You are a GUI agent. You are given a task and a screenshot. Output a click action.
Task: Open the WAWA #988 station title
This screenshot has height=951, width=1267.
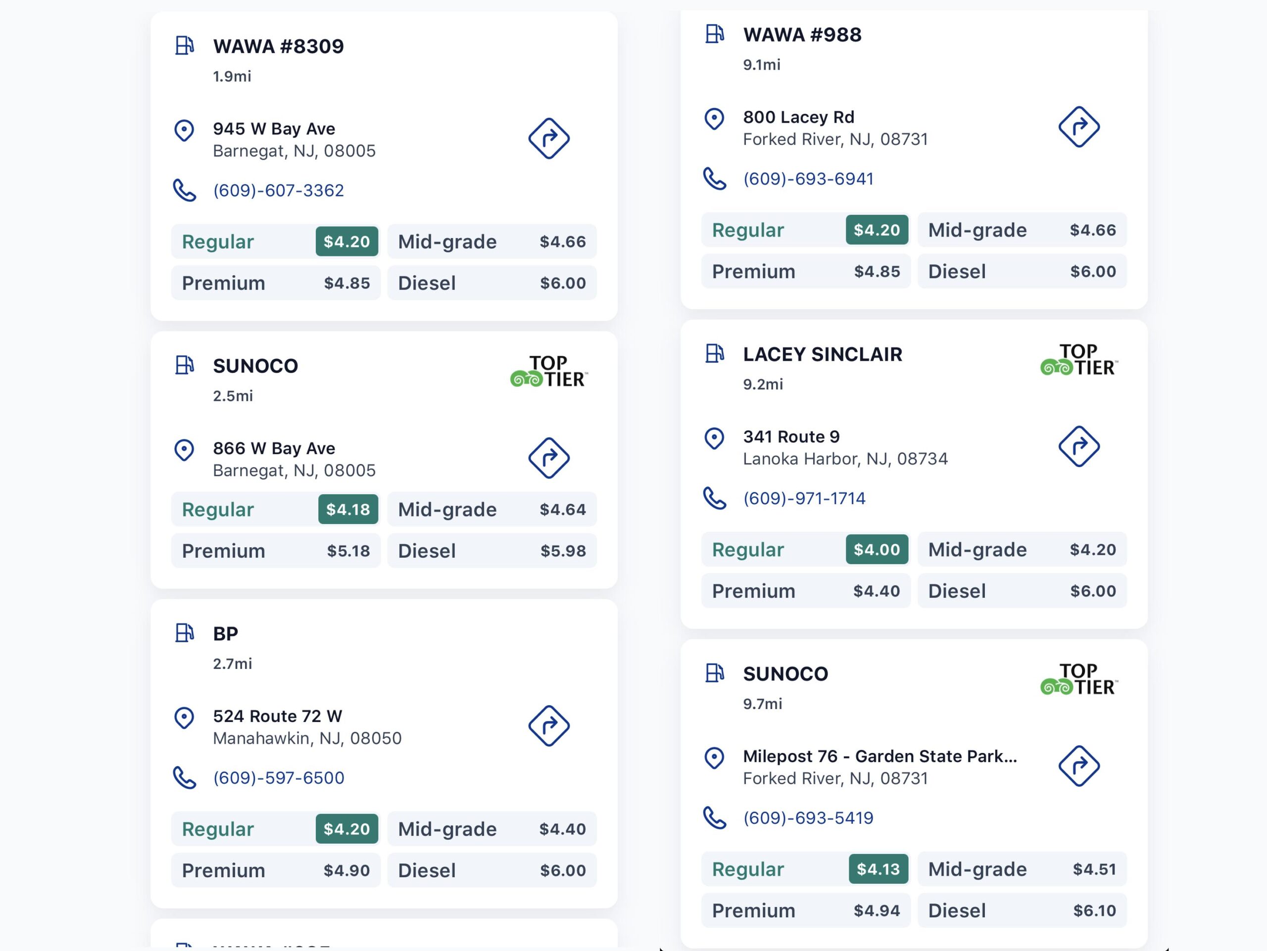802,35
